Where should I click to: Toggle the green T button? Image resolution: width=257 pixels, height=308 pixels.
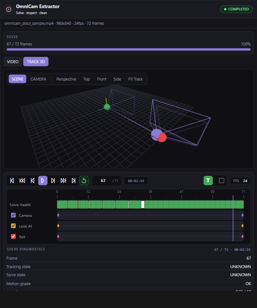(x=208, y=181)
